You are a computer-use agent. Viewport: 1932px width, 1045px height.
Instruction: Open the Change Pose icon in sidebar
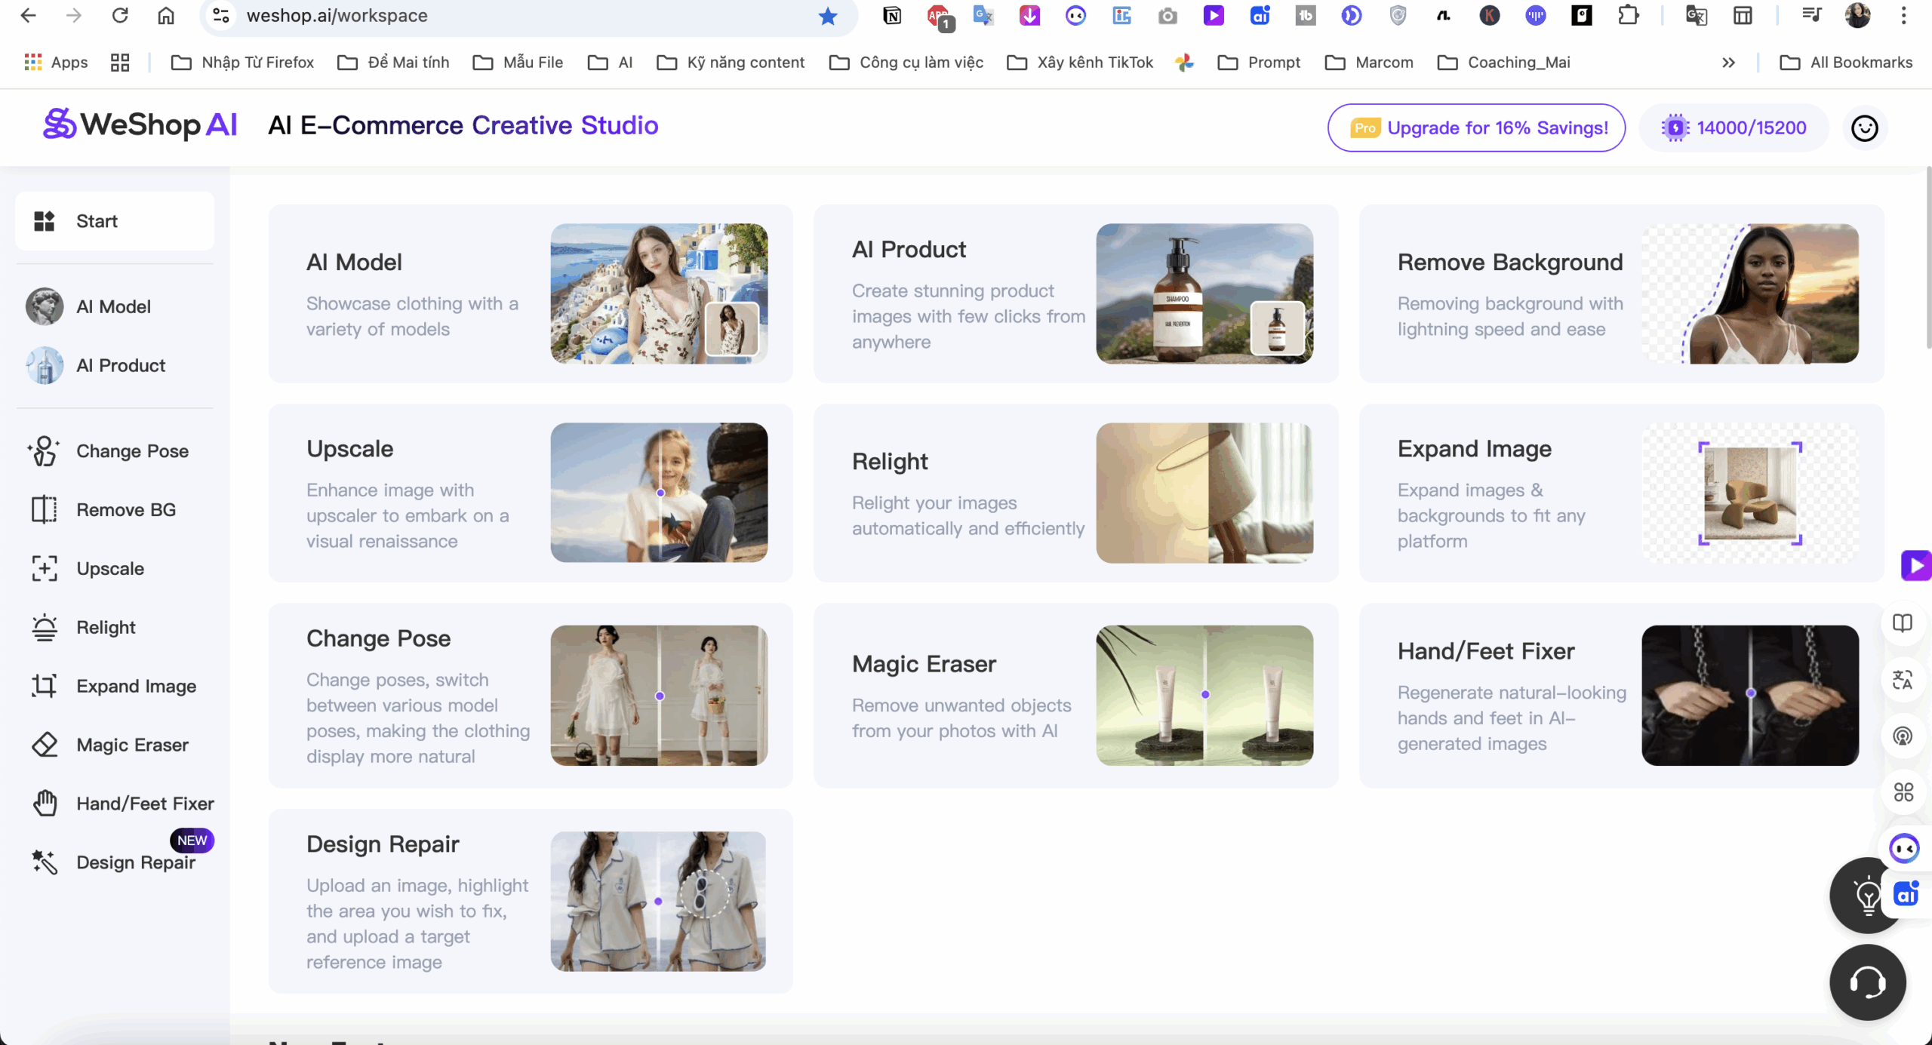click(x=44, y=451)
